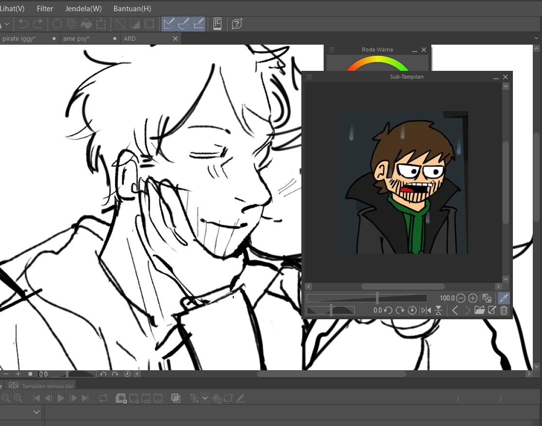Toggle Snap to Grid in command bar
The height and width of the screenshot is (426, 542).
tap(199, 24)
